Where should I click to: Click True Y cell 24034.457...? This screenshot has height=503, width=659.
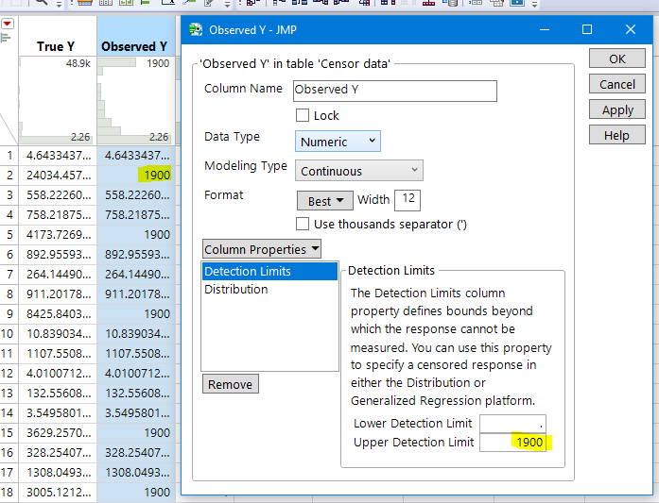[58, 176]
